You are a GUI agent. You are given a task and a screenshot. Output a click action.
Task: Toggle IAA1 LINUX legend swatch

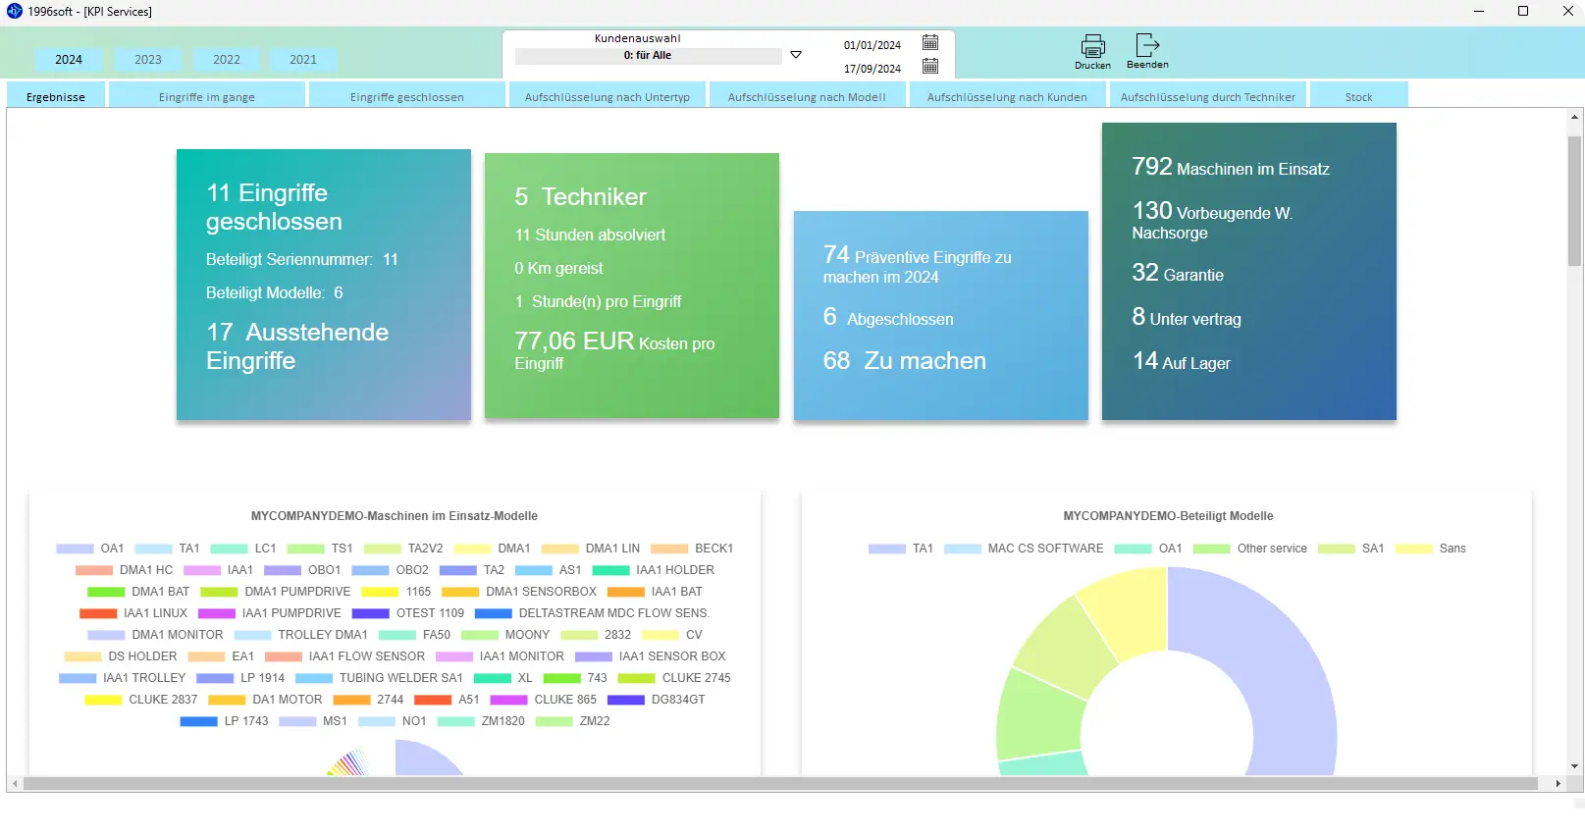(x=98, y=613)
